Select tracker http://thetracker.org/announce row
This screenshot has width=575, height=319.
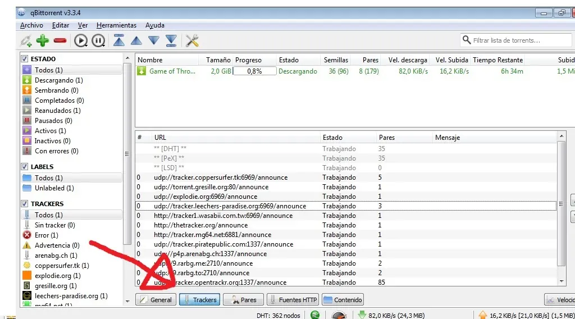(x=346, y=225)
